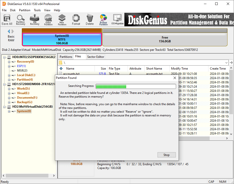The width and height of the screenshot is (234, 184).
Task: Click the Format toolbar icon
Action: [76, 20]
